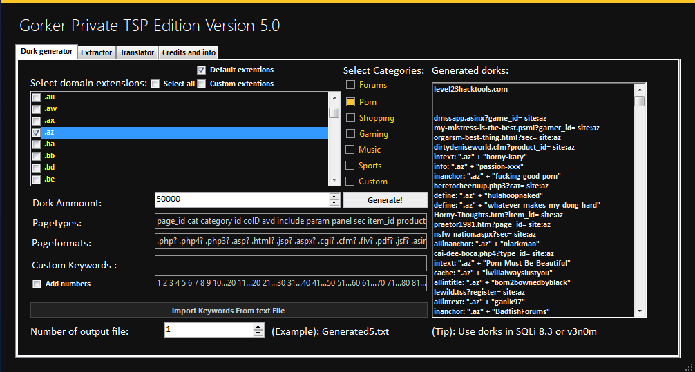
Task: Decrease the Dork Ammount value
Action: coord(334,203)
